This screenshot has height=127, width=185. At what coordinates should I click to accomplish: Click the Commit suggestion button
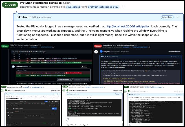tap(64, 79)
